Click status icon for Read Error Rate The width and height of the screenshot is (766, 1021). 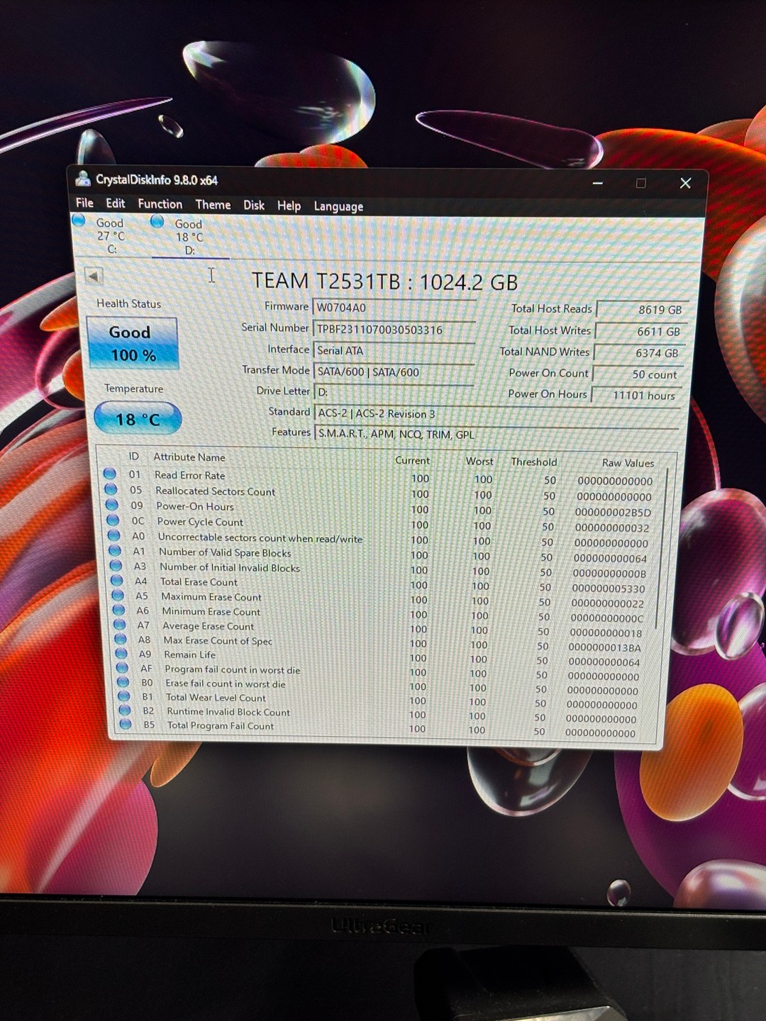[109, 474]
